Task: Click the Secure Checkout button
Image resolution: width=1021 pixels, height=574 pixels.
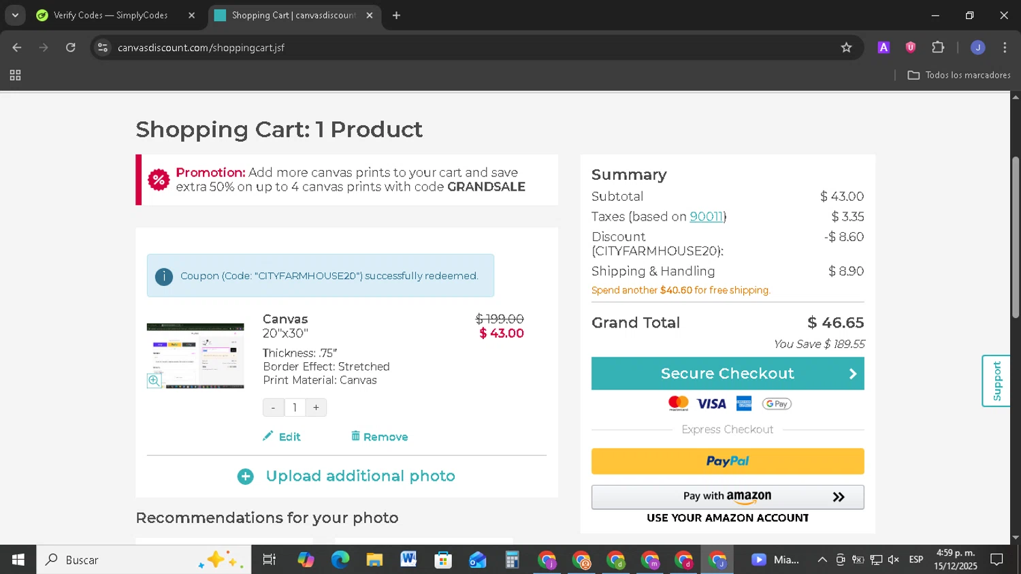Action: click(x=727, y=374)
